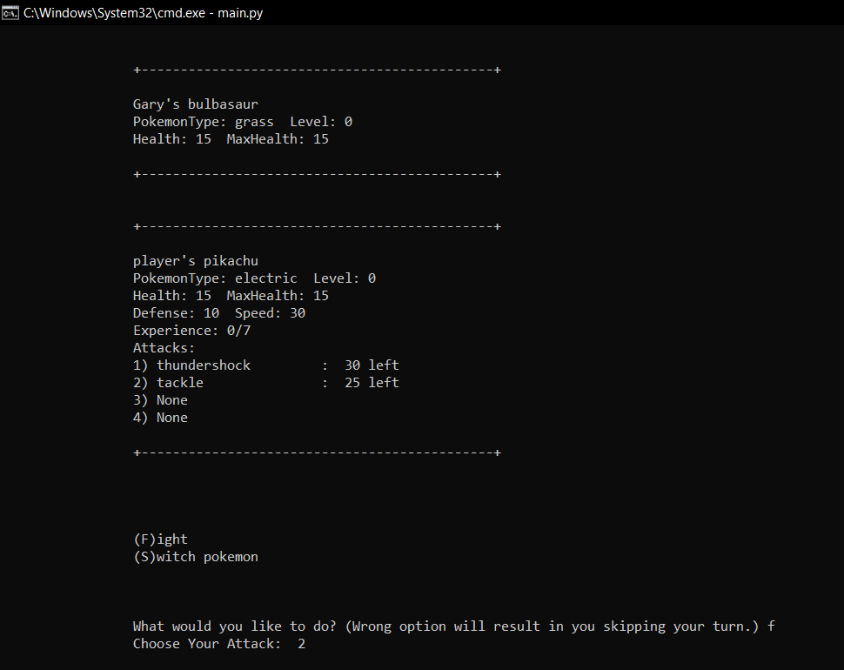Click the line 'PokemonType: grass Level: 0'

pos(243,122)
